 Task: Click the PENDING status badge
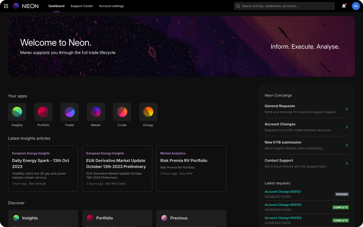[342, 194]
